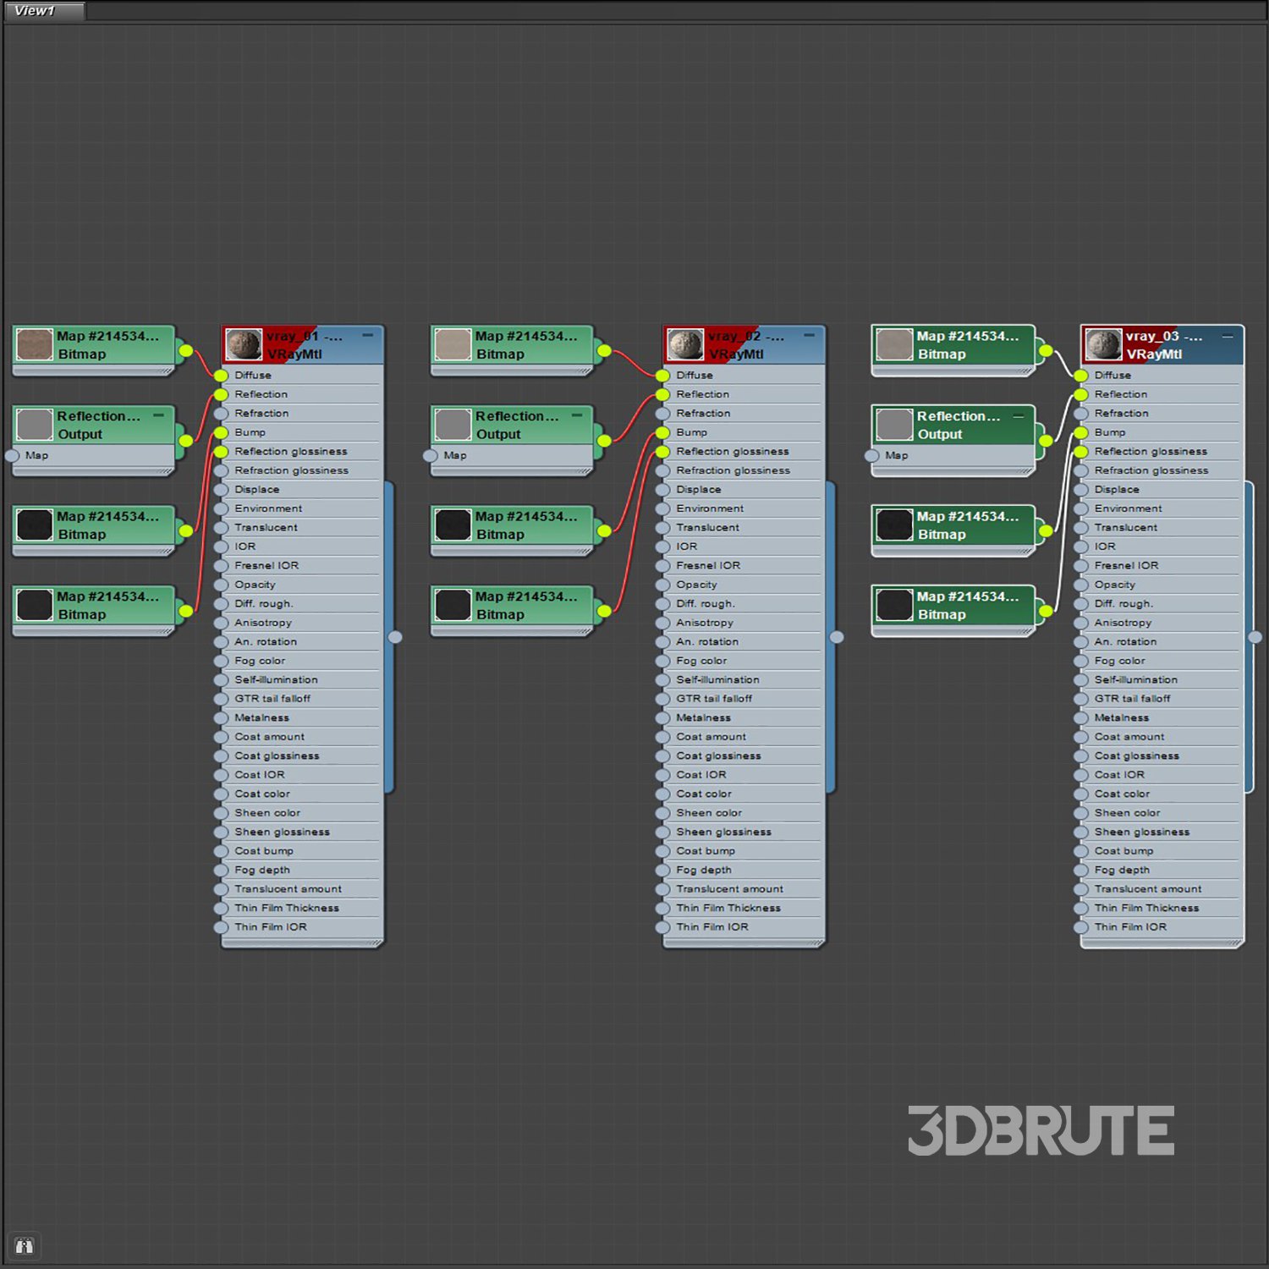1269x1269 pixels.
Task: Click the output socket of vray_01 node
Action: 395,637
